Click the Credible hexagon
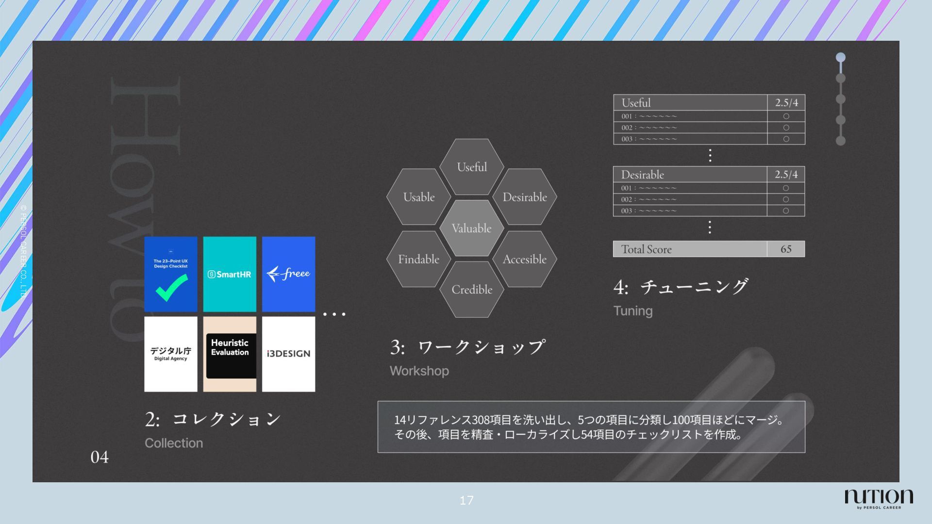Image resolution: width=932 pixels, height=524 pixels. tap(472, 290)
